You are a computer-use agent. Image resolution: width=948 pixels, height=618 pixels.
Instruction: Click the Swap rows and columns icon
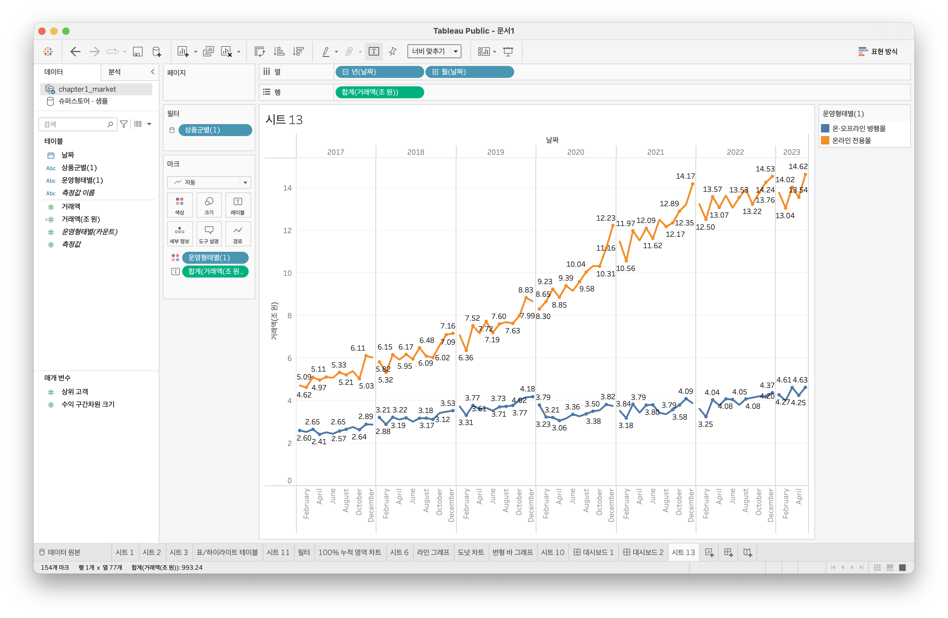point(259,52)
